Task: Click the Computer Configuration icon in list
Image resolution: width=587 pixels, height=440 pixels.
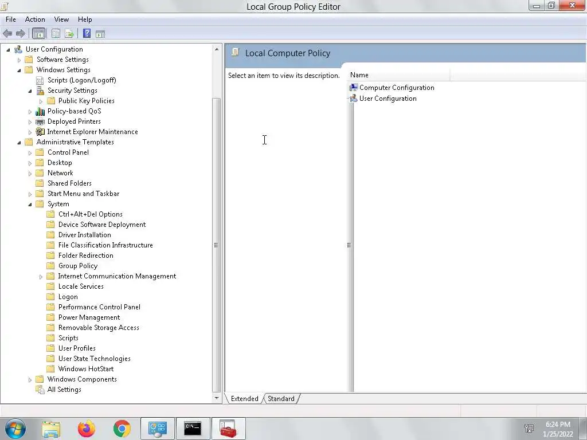Action: (353, 88)
